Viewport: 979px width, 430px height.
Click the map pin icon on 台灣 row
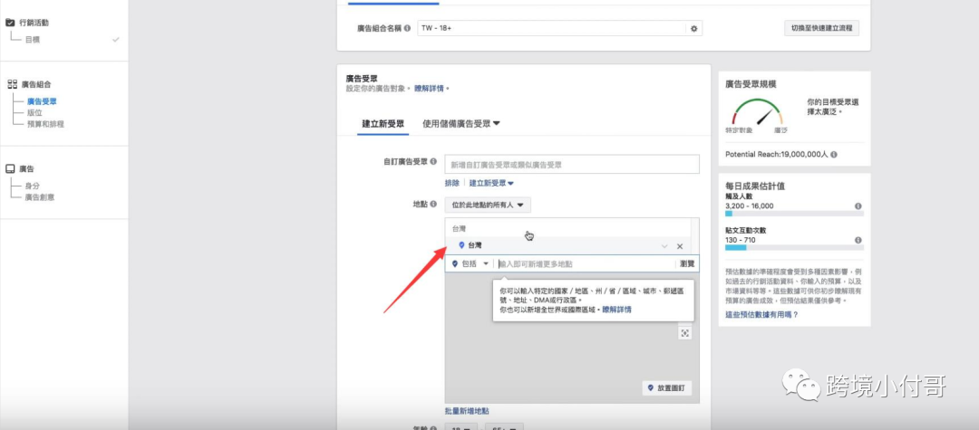pyautogui.click(x=461, y=245)
